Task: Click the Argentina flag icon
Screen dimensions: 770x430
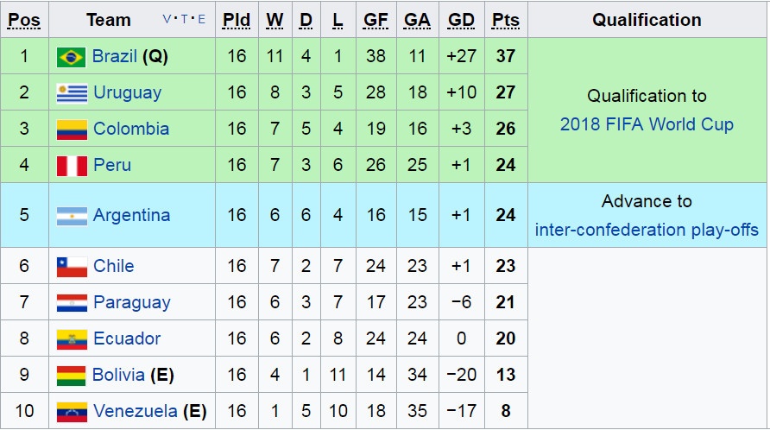Action: coord(72,216)
